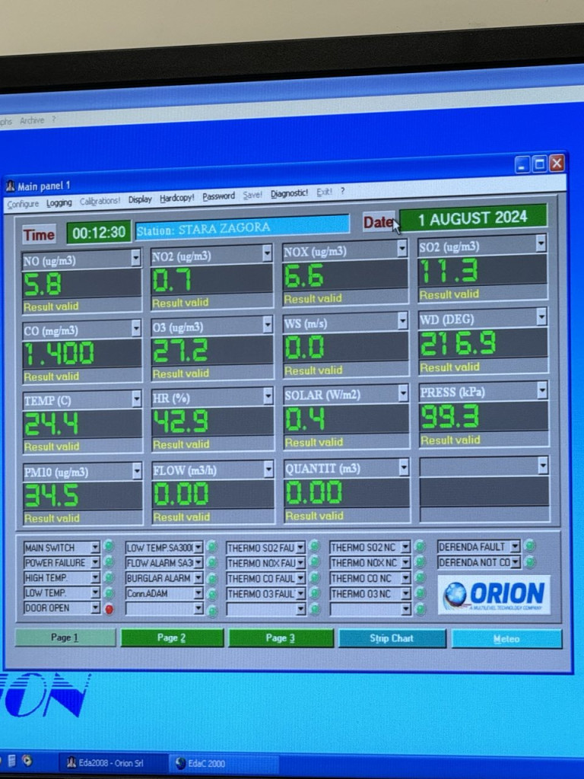The width and height of the screenshot is (584, 779).
Task: Click the BURGLAR ALARM status indicator light
Action: [211, 578]
